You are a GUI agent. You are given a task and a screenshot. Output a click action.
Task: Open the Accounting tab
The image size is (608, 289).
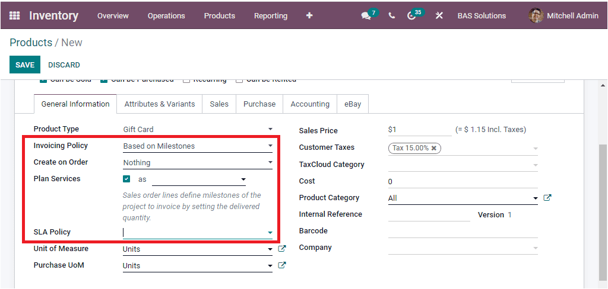pos(310,104)
